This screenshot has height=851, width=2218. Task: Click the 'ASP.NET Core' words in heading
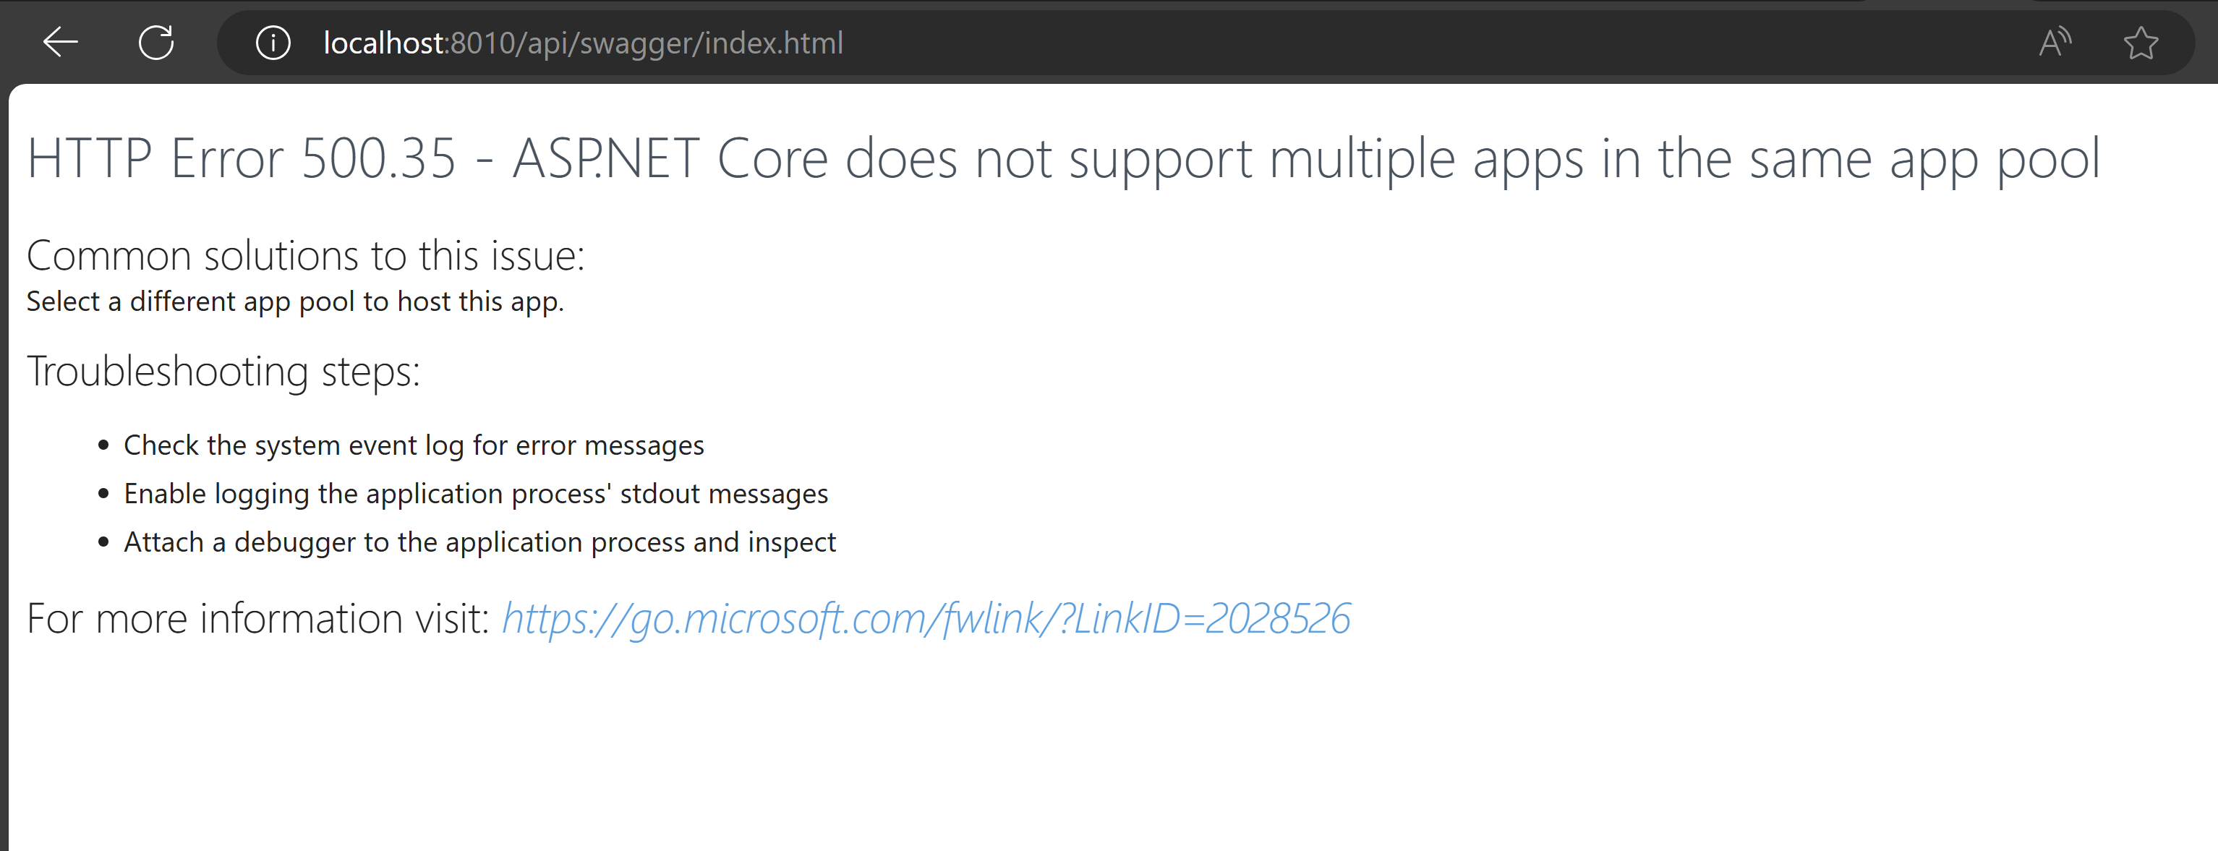(x=670, y=159)
